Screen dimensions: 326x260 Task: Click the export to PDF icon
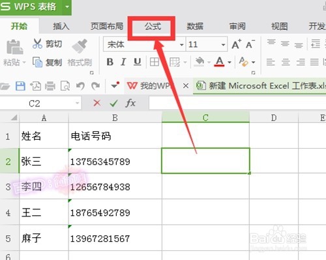(x=35, y=86)
